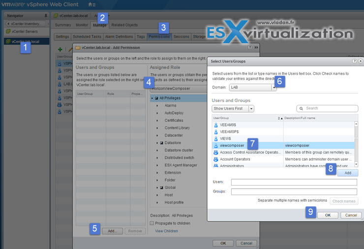Go back via vCenter Inventory arrow
364x249 pixels.
click(x=8, y=24)
